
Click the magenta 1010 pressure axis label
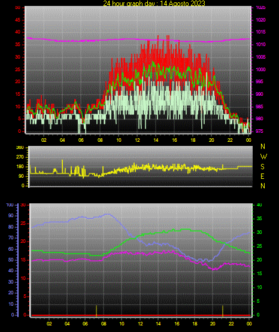click(260, 44)
